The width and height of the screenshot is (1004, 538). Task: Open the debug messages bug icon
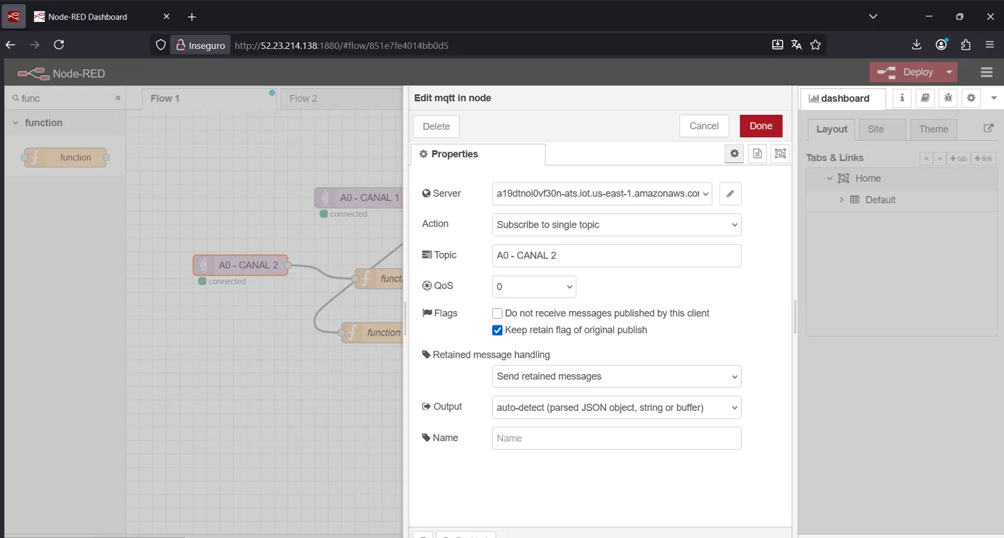pos(948,98)
